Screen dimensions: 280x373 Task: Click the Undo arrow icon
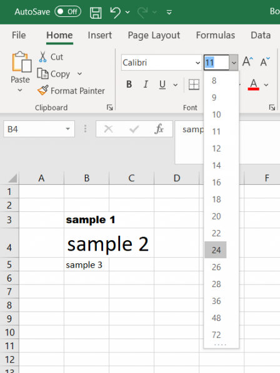115,12
